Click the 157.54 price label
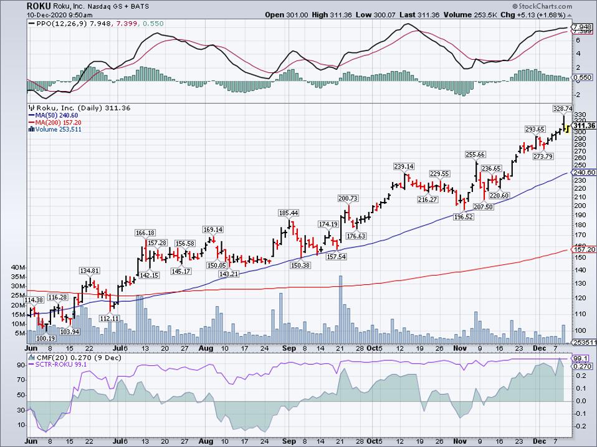 coord(336,256)
